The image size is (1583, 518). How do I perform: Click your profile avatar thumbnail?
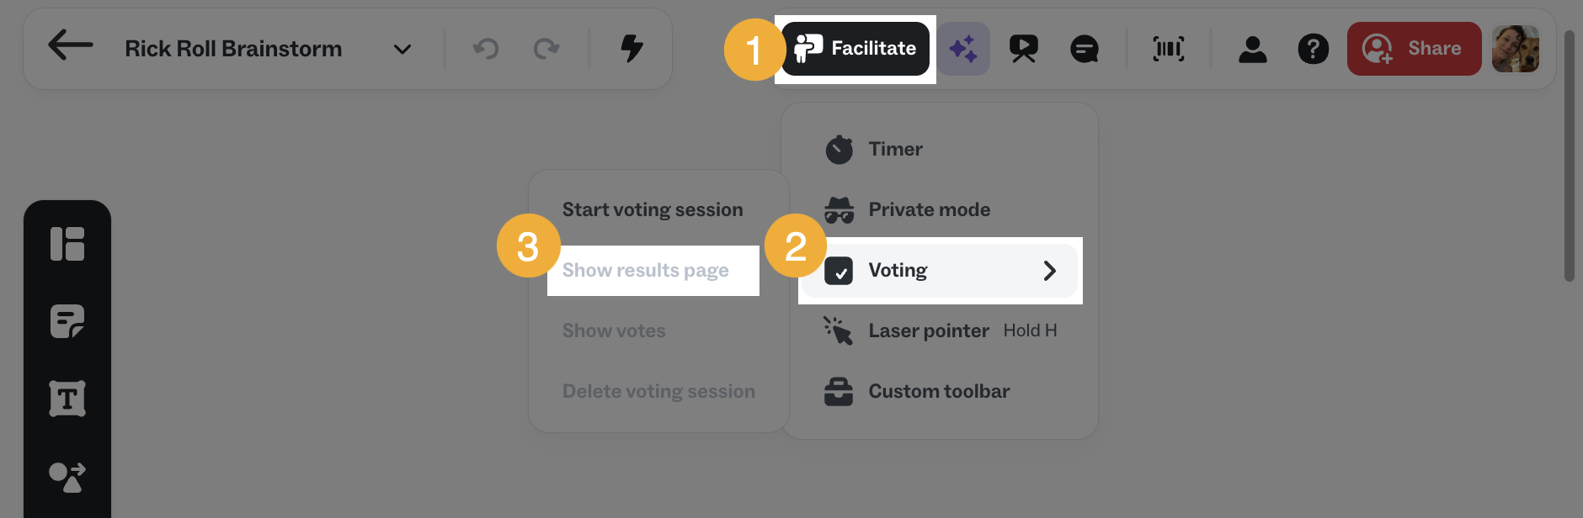coord(1516,48)
